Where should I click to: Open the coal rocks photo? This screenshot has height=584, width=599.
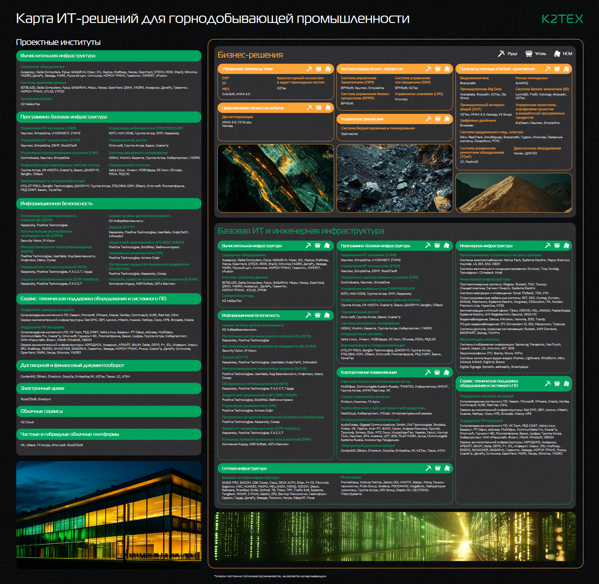[394, 178]
